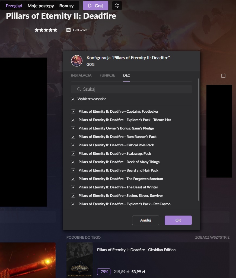The width and height of the screenshot is (236, 278).
Task: Toggle The Beast of Winter checkbox
Action: point(73,187)
